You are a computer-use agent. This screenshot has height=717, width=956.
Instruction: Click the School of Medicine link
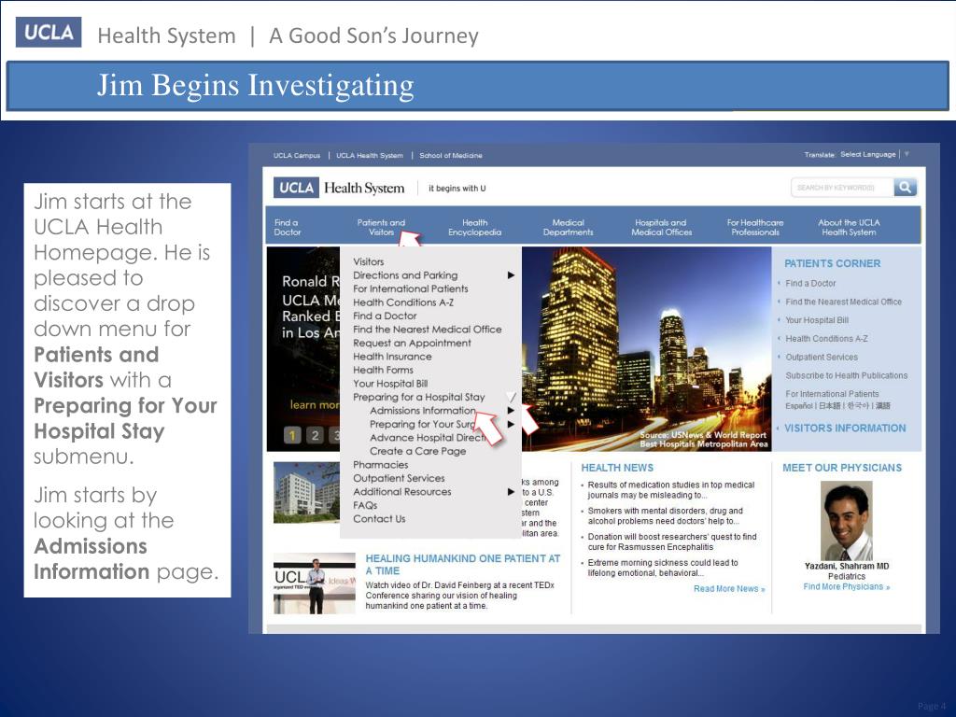pyautogui.click(x=451, y=156)
